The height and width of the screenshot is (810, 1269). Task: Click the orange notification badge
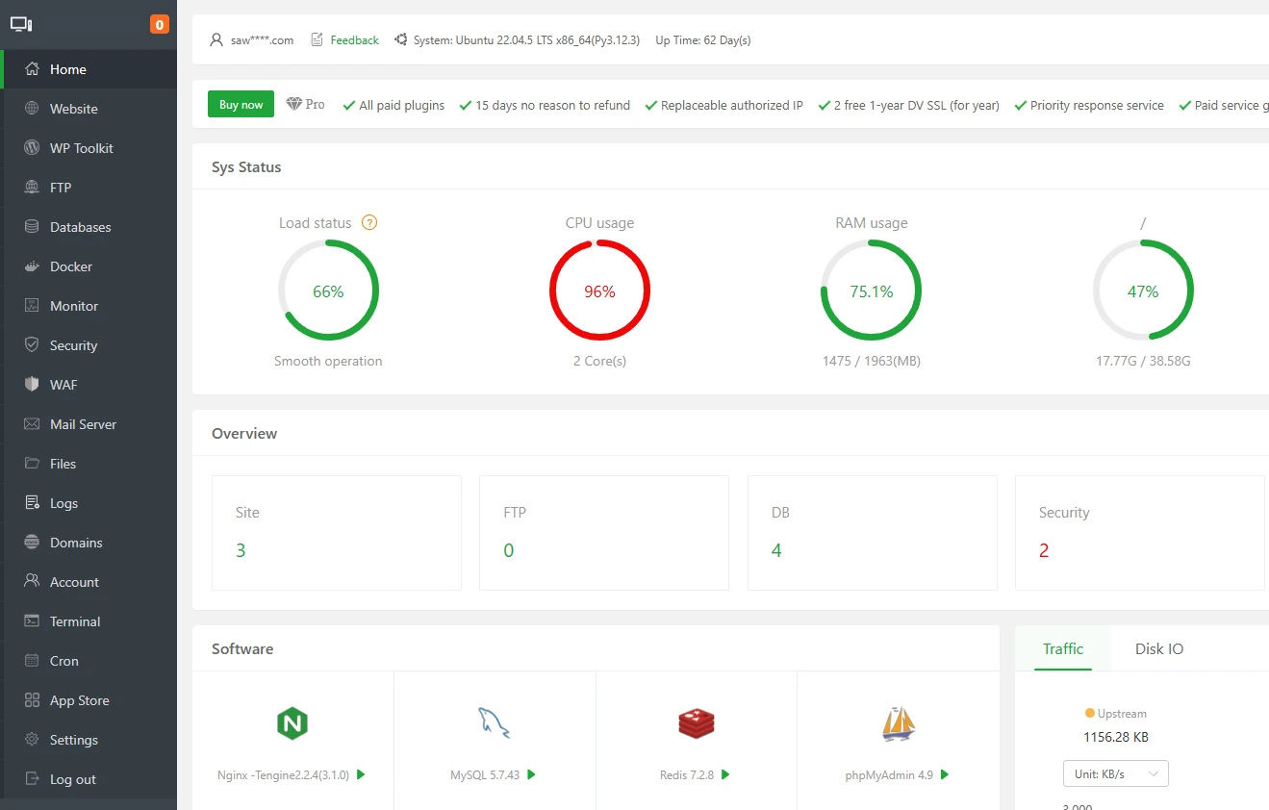pos(159,24)
